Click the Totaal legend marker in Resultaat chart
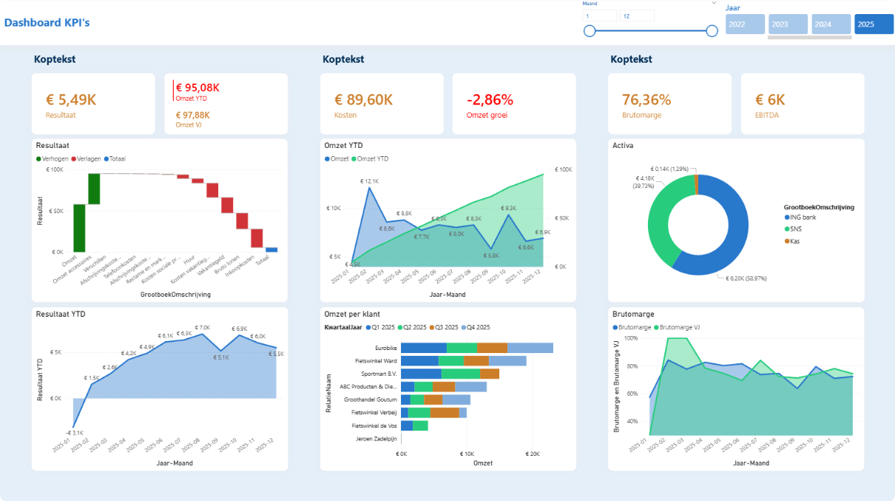The image size is (895, 501). (x=107, y=159)
